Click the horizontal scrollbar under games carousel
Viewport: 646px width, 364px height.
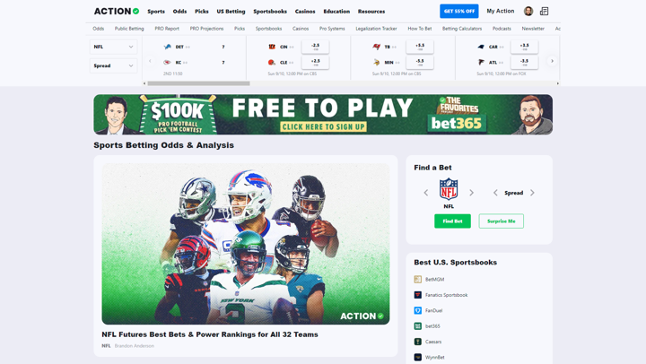coord(198,83)
